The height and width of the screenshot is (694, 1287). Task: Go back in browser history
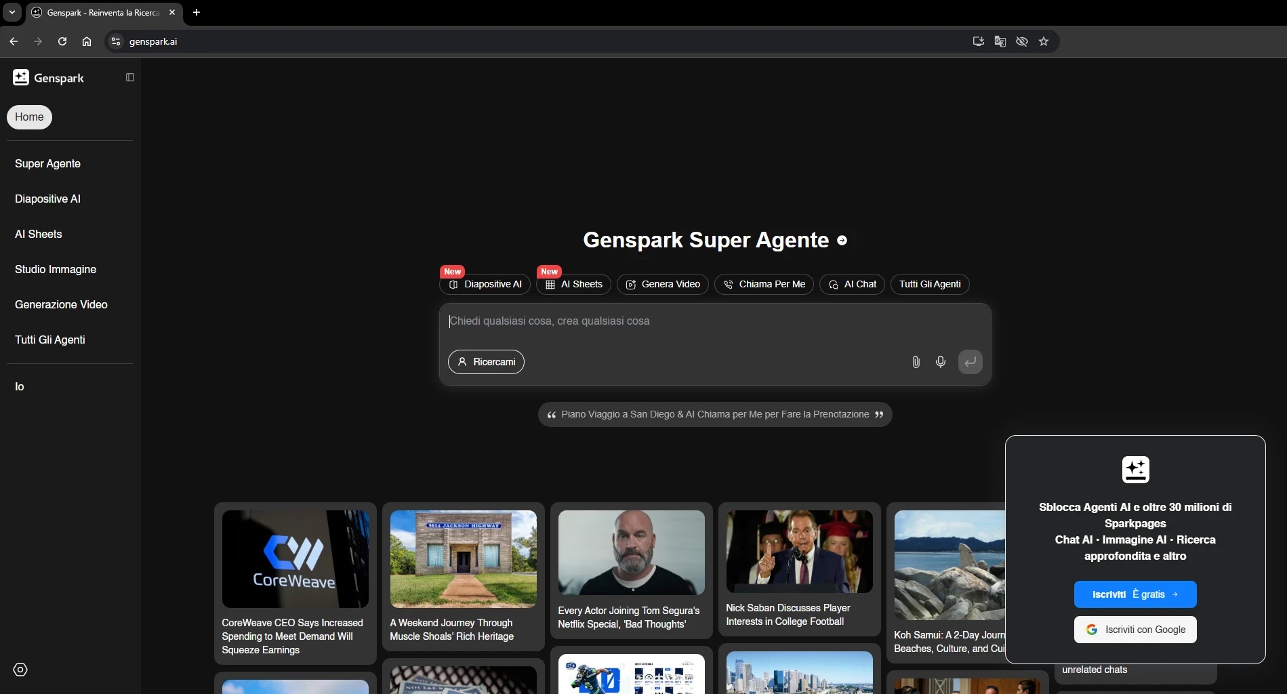click(x=14, y=41)
